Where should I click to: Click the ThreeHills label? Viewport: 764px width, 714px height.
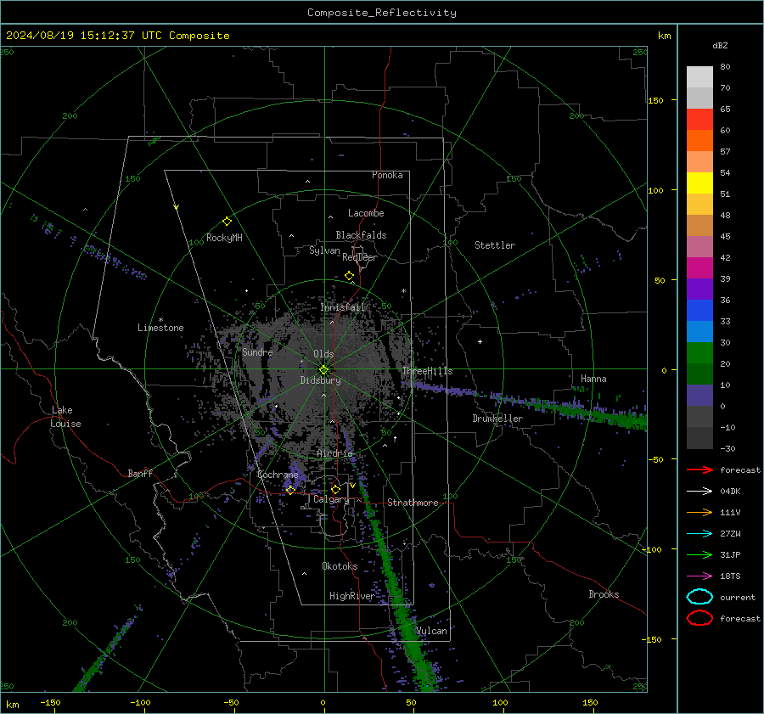[427, 371]
